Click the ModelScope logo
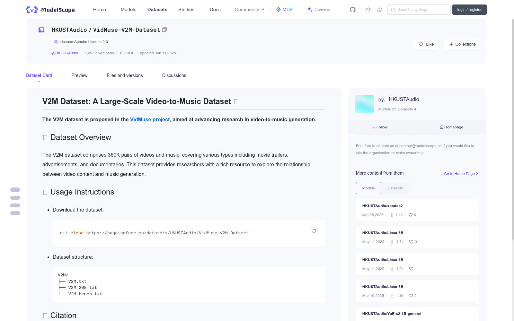Screen dimensions: 514x321 click(x=50, y=10)
